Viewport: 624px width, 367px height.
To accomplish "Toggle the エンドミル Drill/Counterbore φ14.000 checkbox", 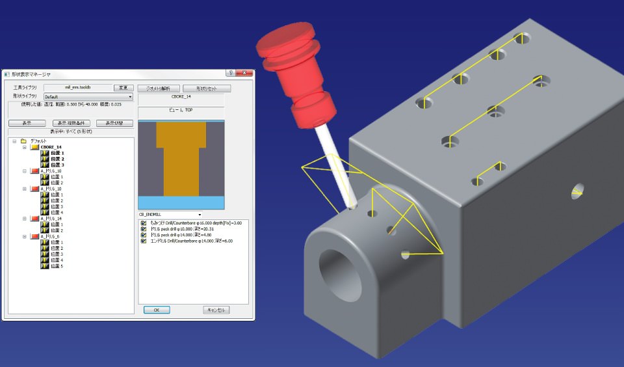I will (x=144, y=241).
